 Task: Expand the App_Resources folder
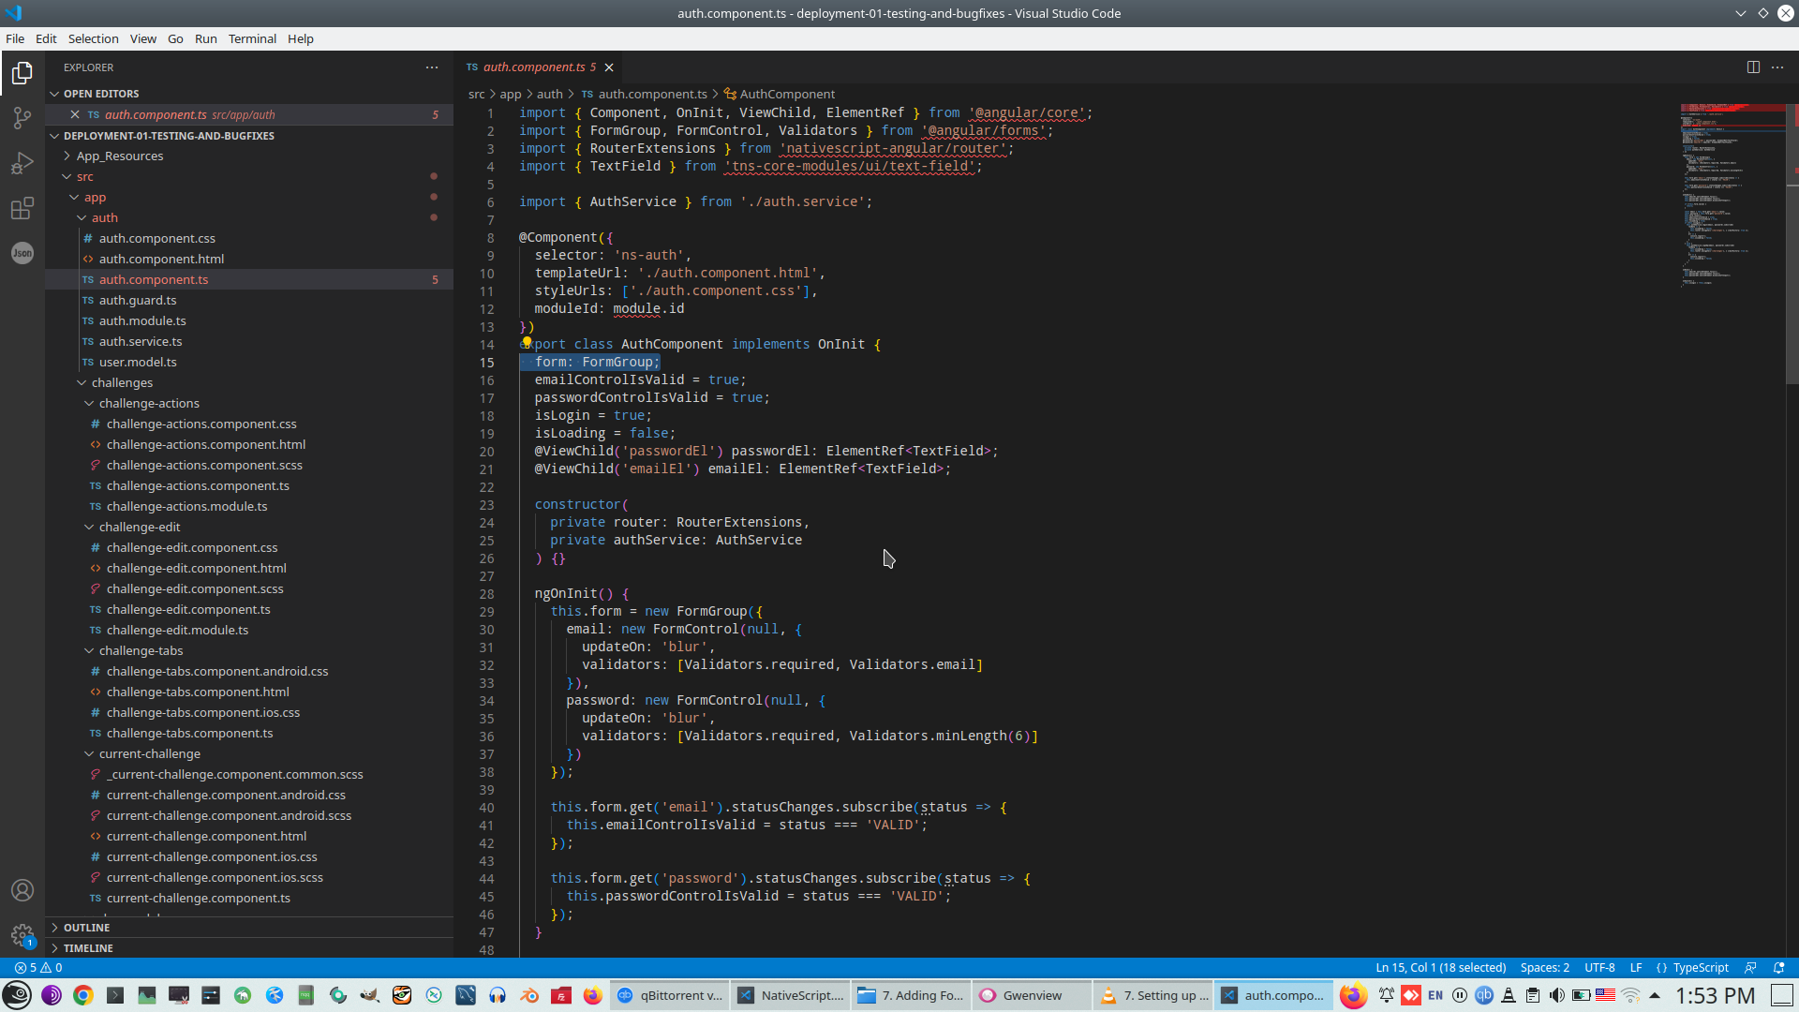click(x=120, y=156)
